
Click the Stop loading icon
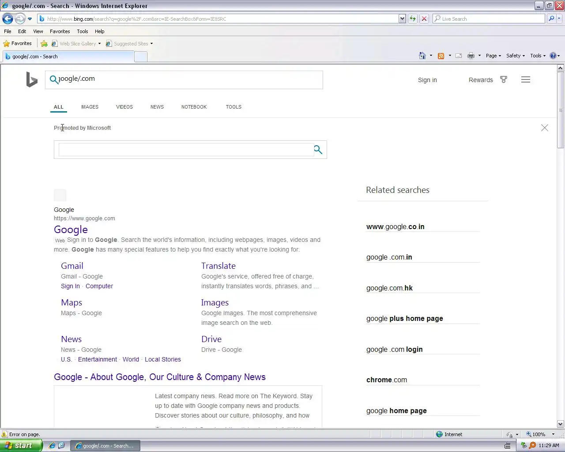424,19
